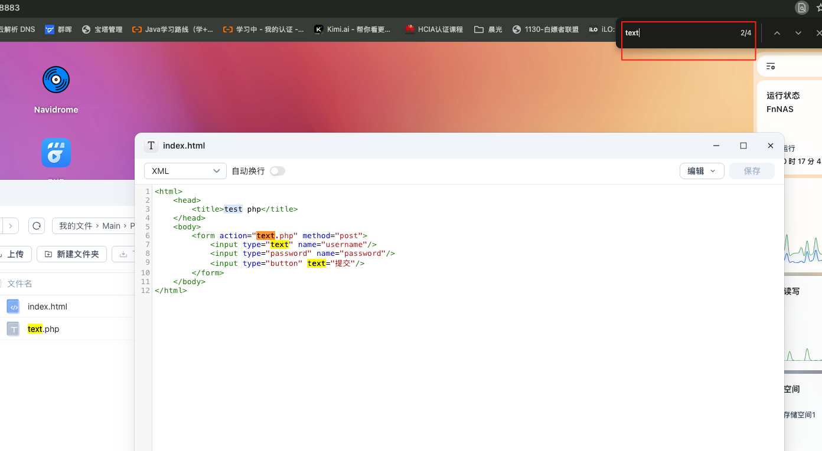Jump to the next find match
The image size is (822, 451).
[798, 33]
